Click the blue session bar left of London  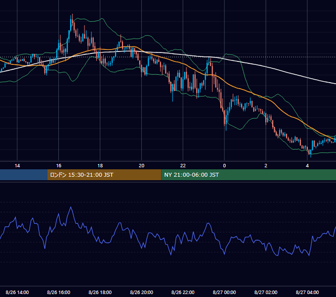click(x=24, y=175)
